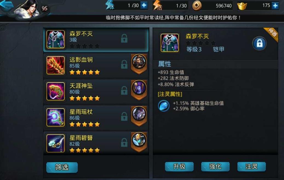
Task: Toggle lock on 星雨碧簪 list row
Action: click(124, 142)
